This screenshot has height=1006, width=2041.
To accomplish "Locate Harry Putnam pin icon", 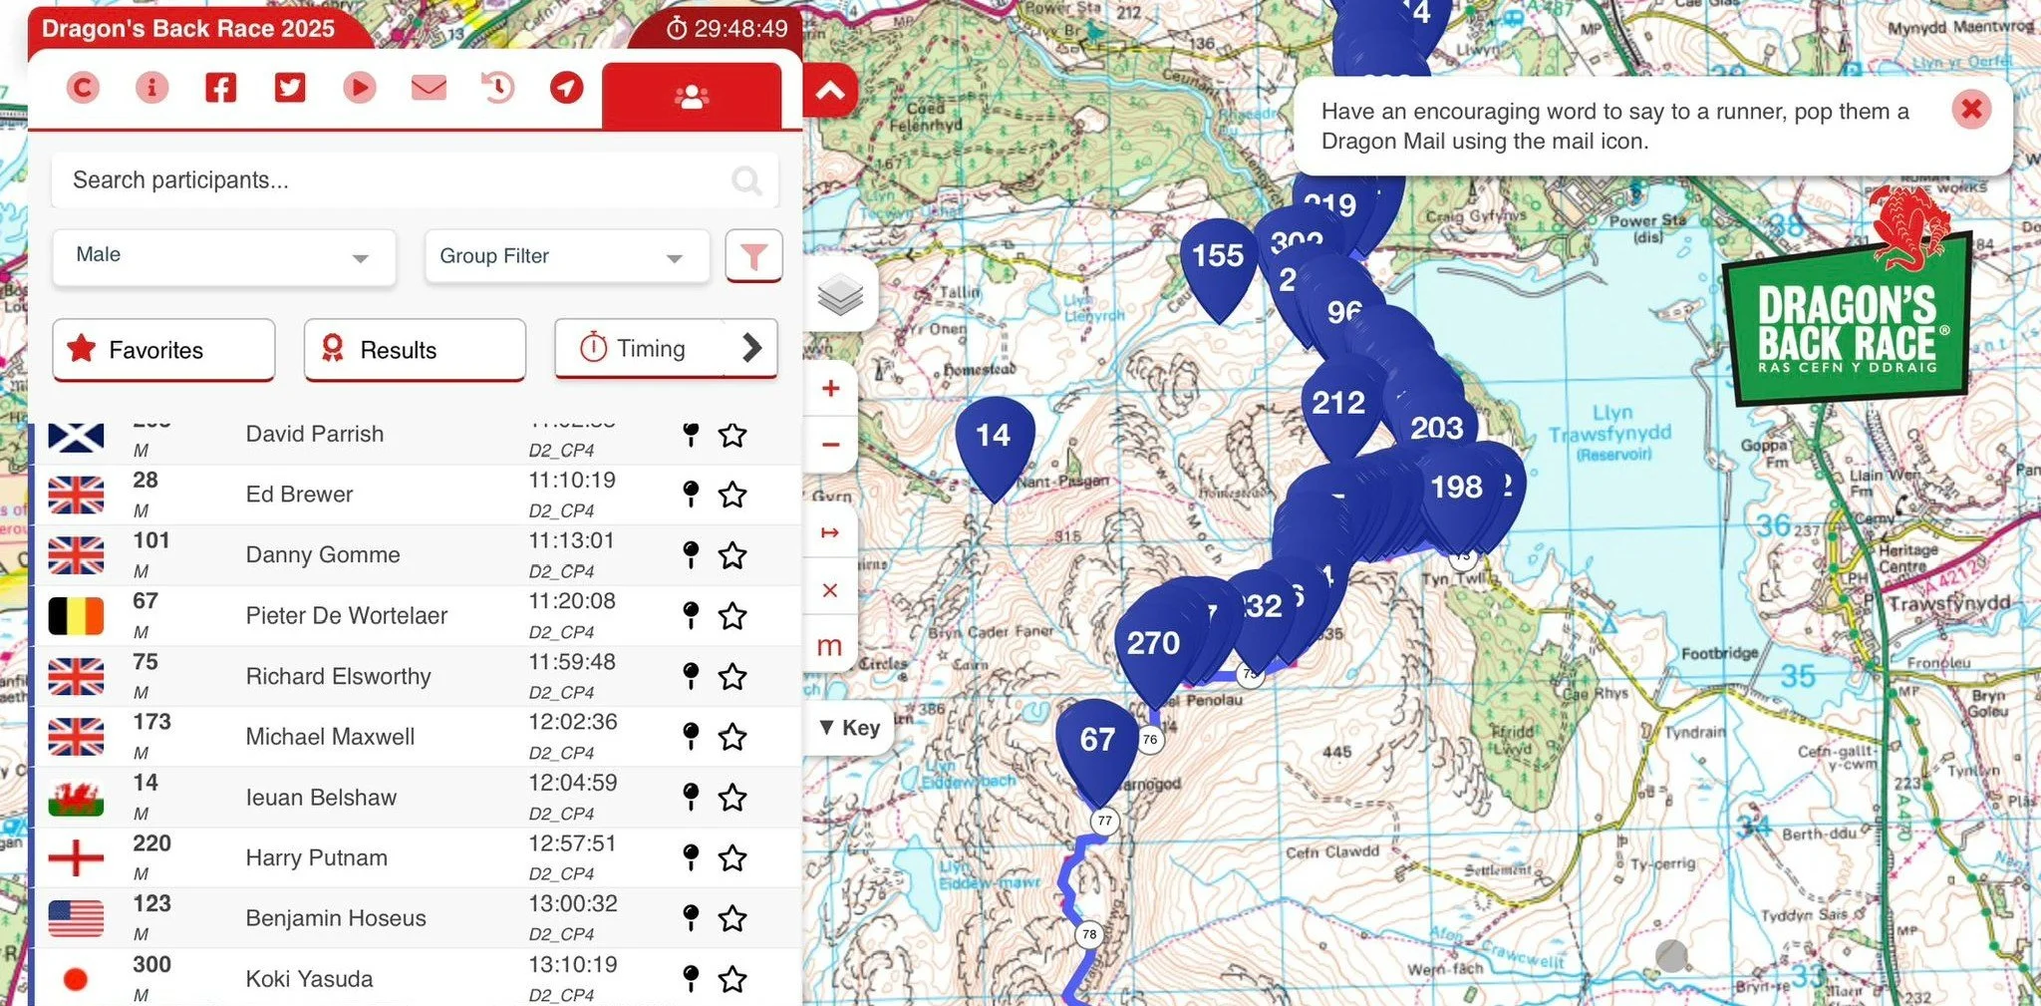I will click(691, 857).
